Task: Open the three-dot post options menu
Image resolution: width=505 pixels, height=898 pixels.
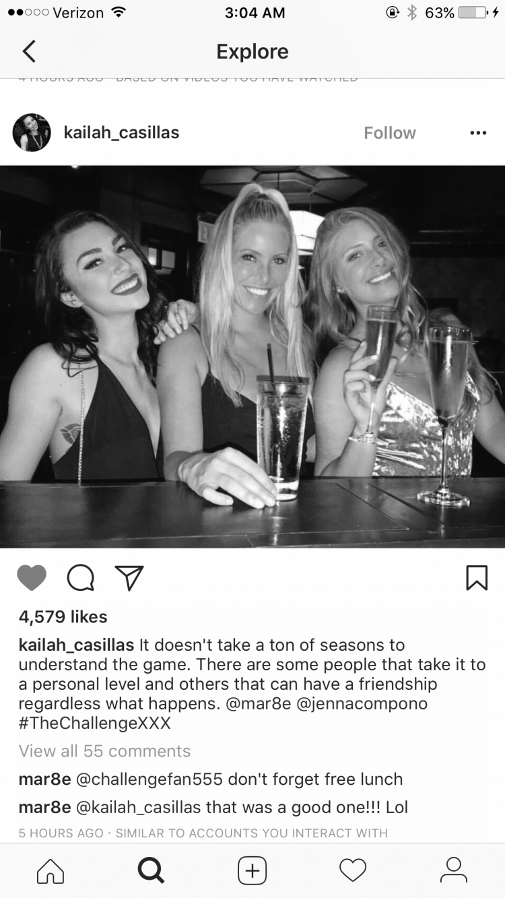Action: [478, 133]
